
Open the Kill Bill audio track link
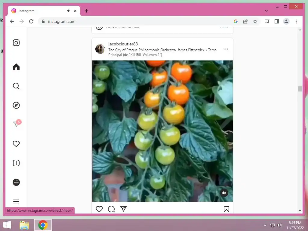(162, 52)
